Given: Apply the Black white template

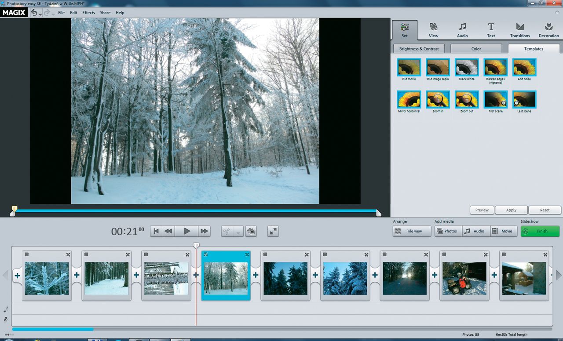Looking at the screenshot, I should point(467,67).
